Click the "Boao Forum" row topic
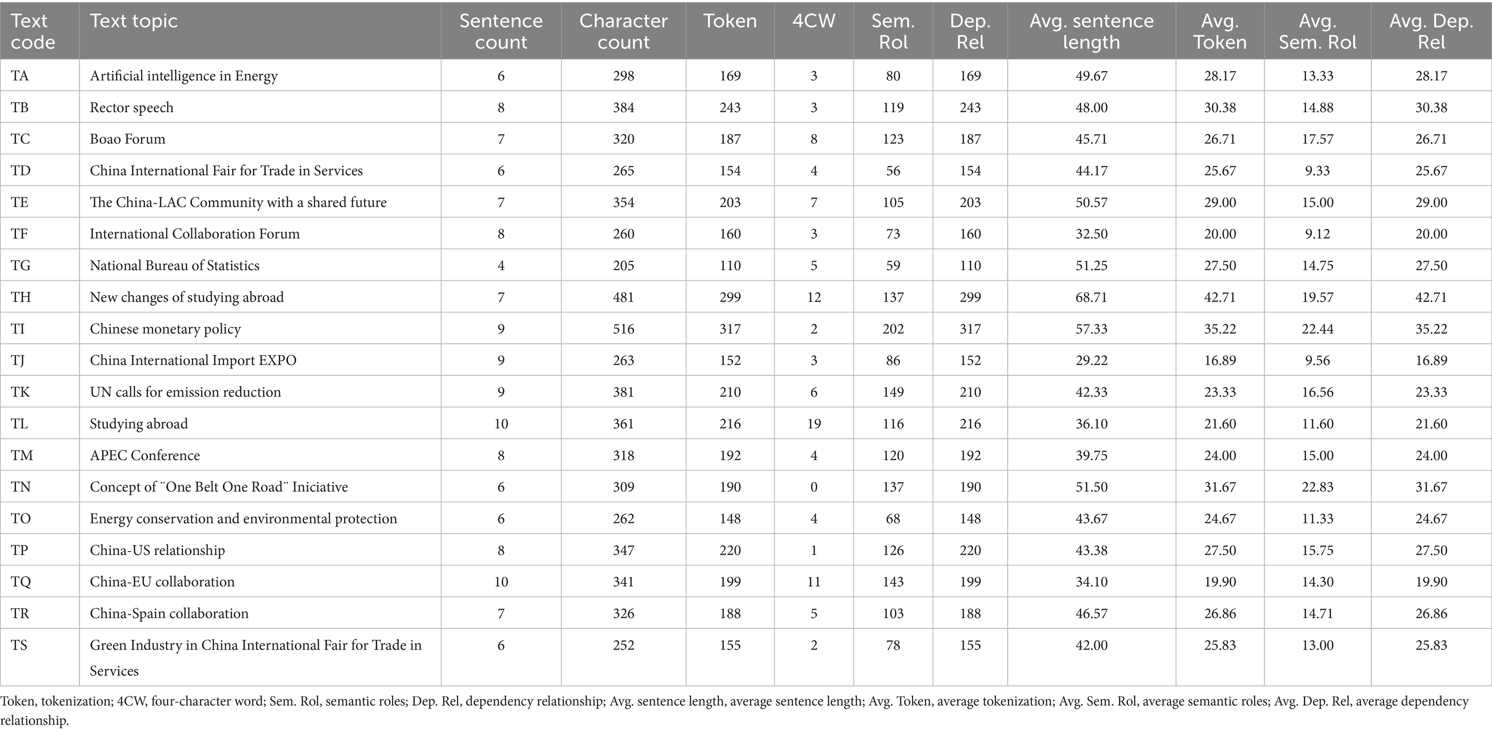Screen dimensions: 1492x732 pyautogui.click(x=127, y=139)
